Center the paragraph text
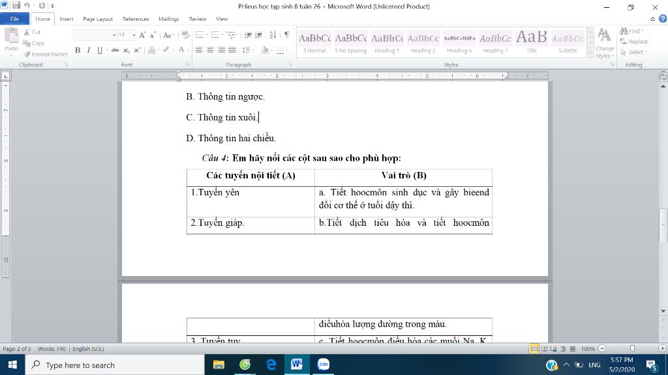668x375 pixels. pyautogui.click(x=210, y=50)
